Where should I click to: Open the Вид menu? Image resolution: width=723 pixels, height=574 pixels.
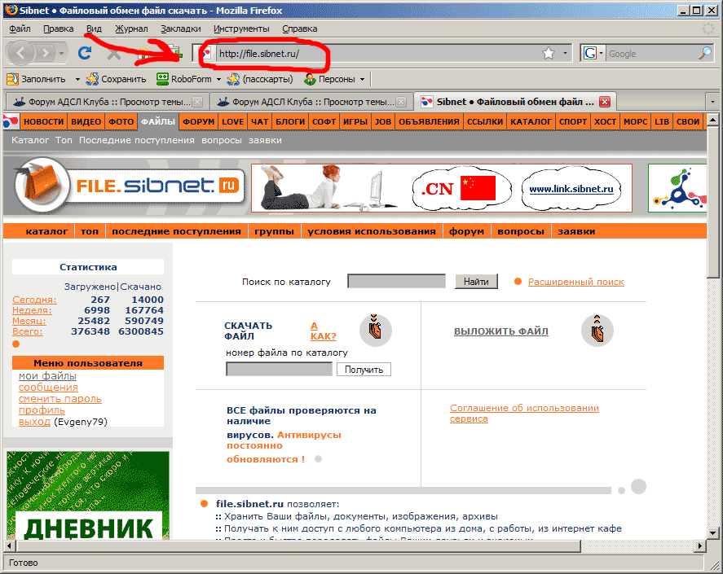[x=94, y=28]
